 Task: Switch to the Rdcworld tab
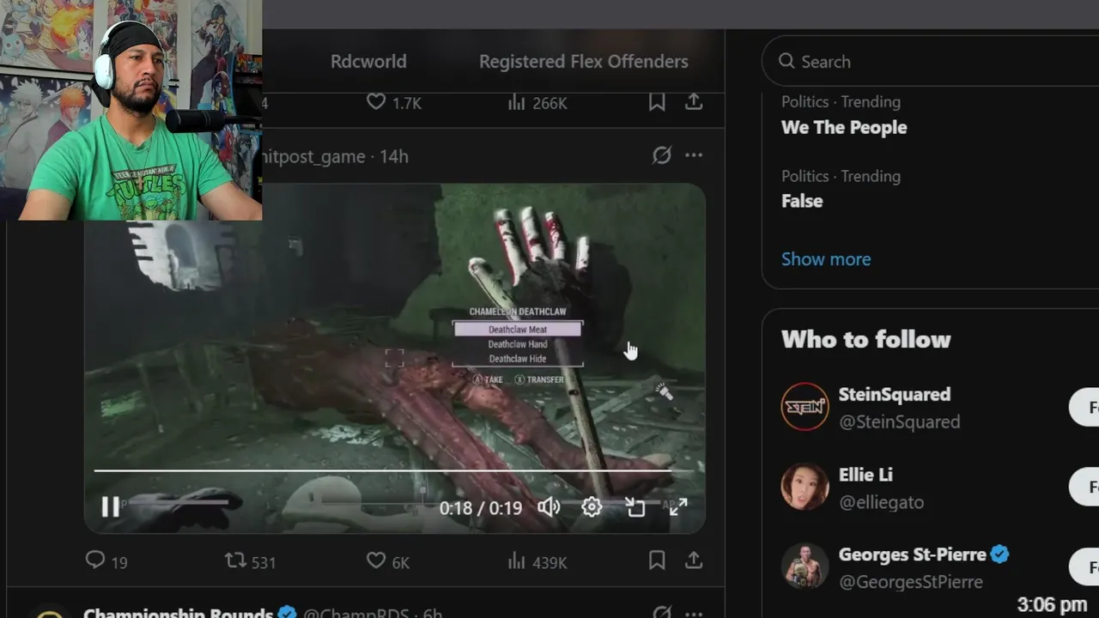368,61
